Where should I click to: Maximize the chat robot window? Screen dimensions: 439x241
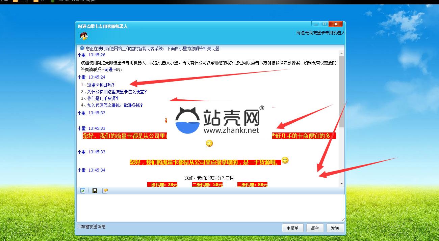324,24
